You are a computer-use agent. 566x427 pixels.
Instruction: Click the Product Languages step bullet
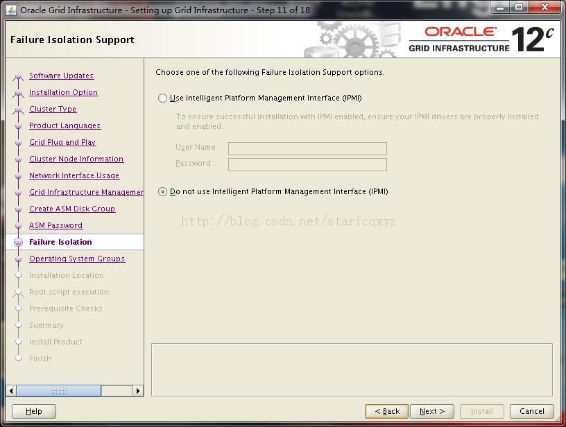[x=19, y=126]
